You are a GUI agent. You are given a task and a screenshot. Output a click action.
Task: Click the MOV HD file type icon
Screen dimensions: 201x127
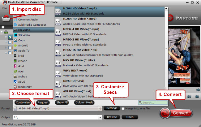[58, 23]
